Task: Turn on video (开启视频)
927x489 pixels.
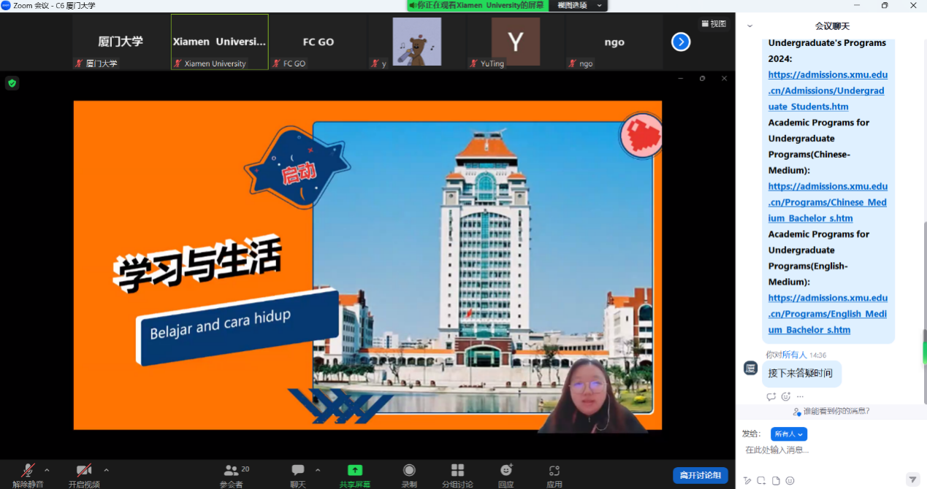Action: (84, 471)
